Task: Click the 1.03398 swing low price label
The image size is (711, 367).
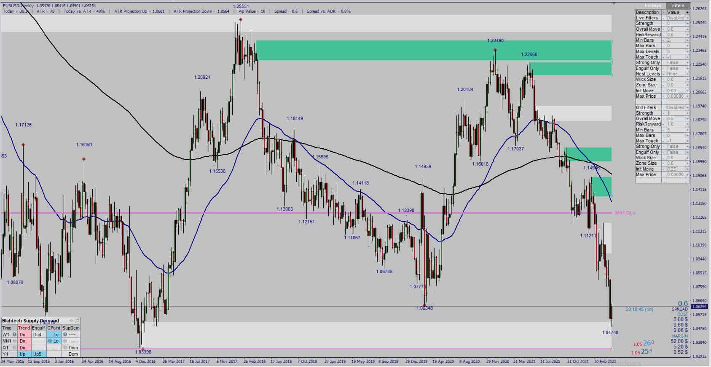Action: tap(143, 352)
